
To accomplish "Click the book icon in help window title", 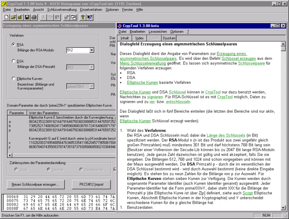I will (120, 26).
